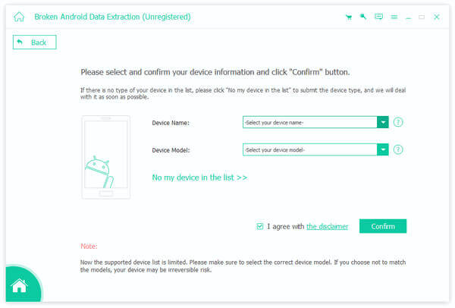Click the register key icon

click(363, 17)
